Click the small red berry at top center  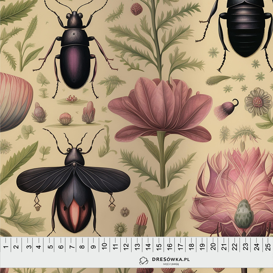[136, 9]
